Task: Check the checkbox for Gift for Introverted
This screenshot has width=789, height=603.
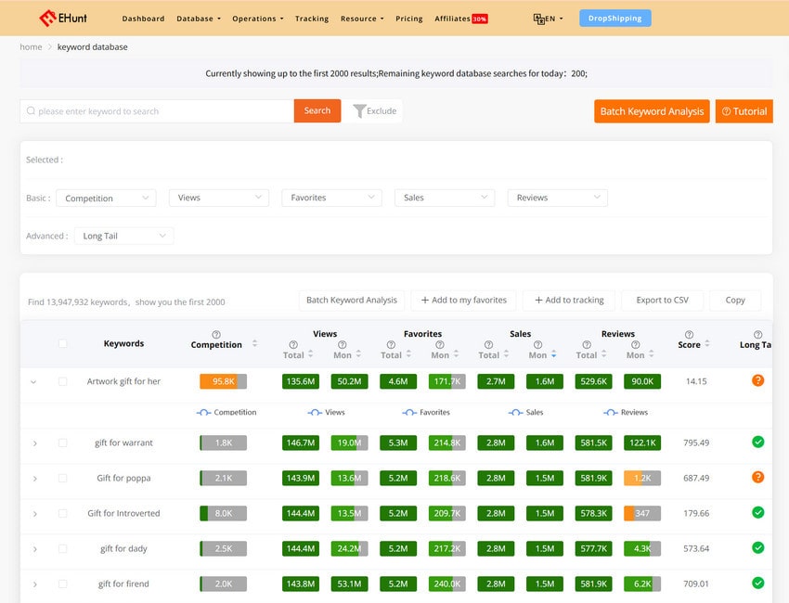Action: (62, 513)
